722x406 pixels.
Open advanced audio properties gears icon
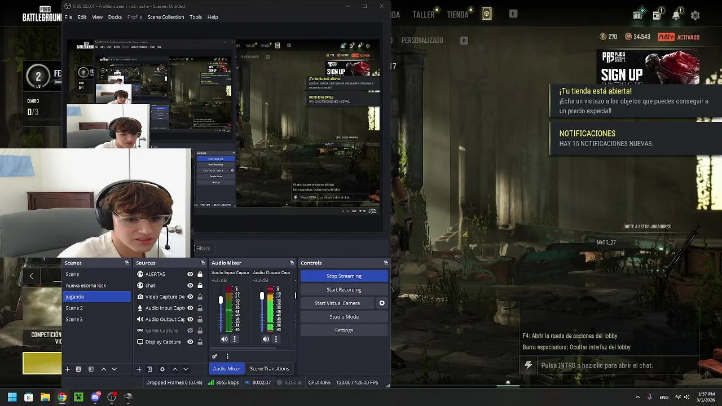pyautogui.click(x=214, y=356)
